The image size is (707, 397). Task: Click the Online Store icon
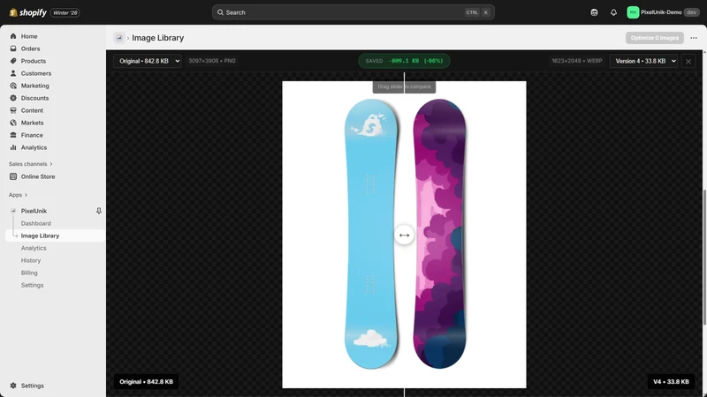(13, 176)
